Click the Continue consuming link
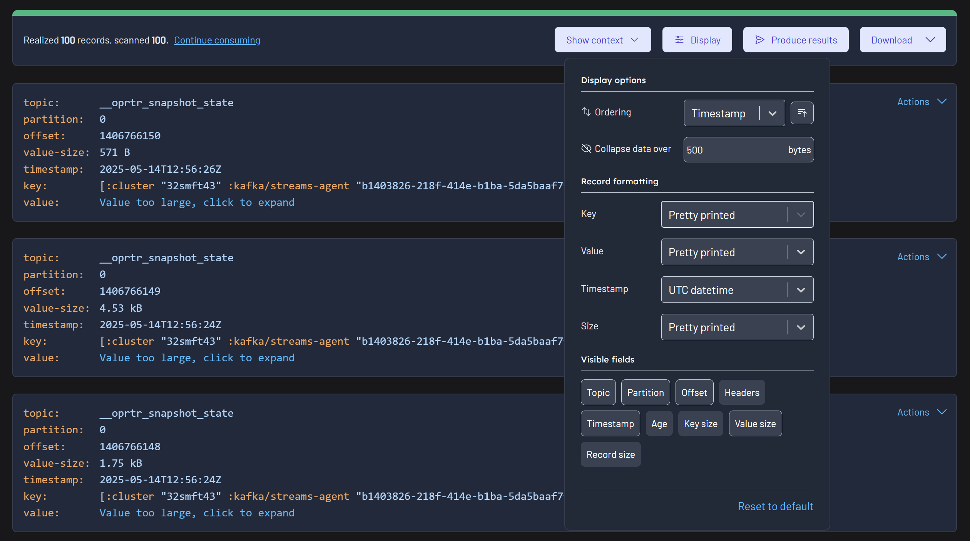This screenshot has width=970, height=541. pyautogui.click(x=217, y=40)
